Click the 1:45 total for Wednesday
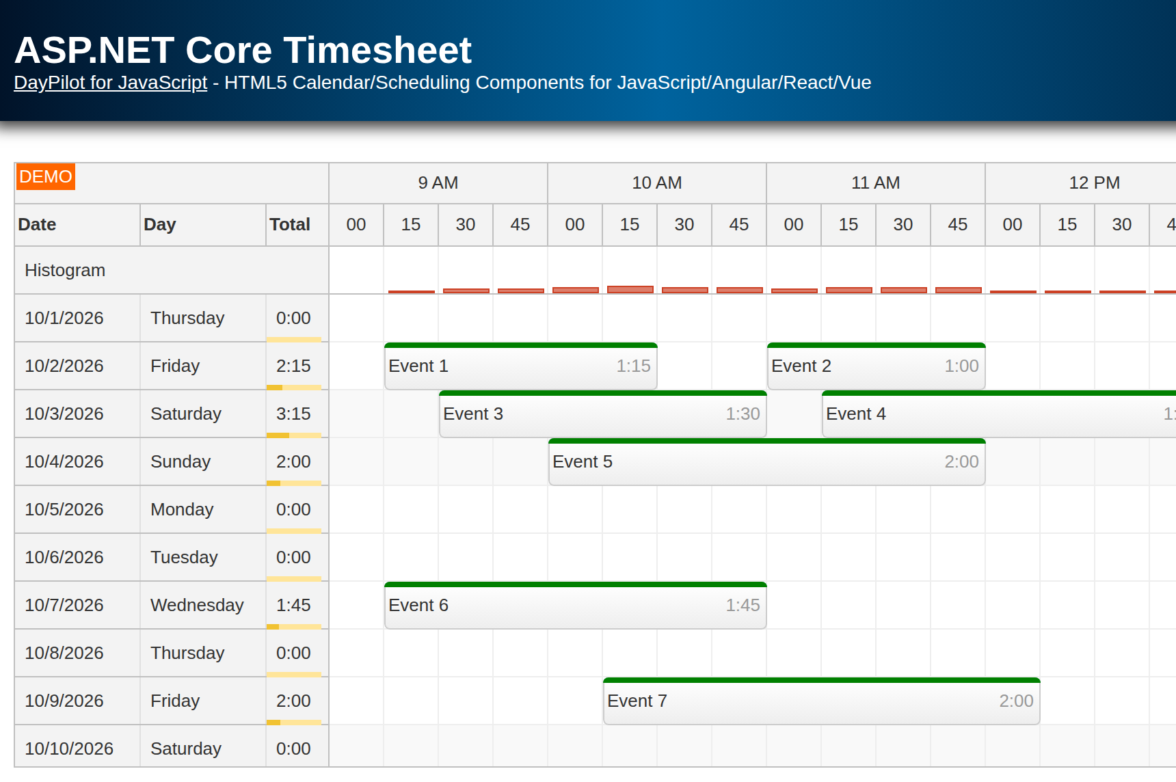 point(297,605)
